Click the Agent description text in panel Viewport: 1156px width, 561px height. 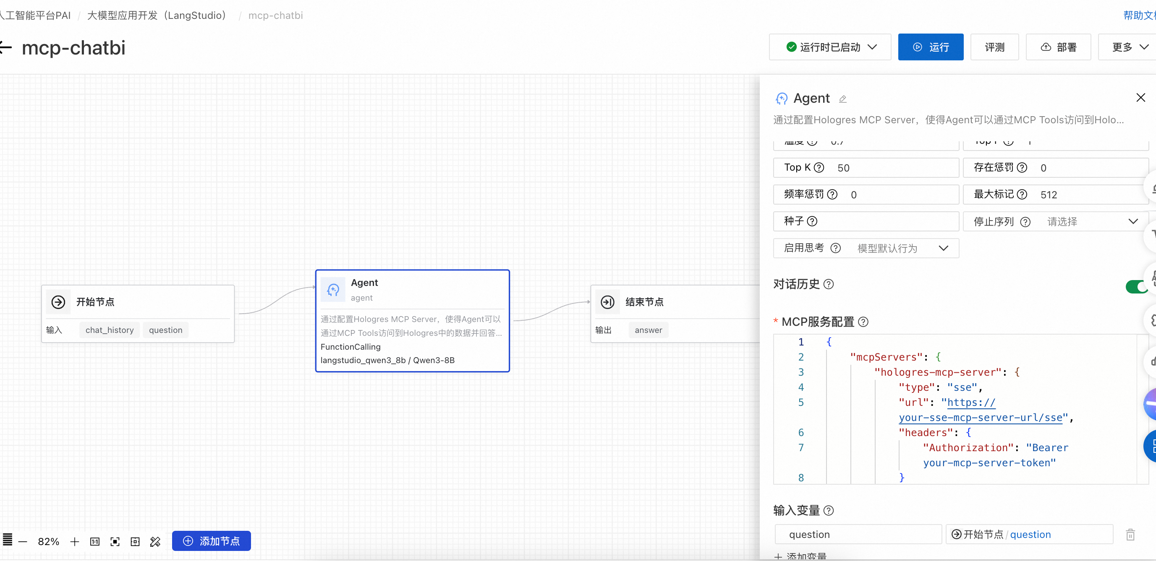click(x=949, y=120)
